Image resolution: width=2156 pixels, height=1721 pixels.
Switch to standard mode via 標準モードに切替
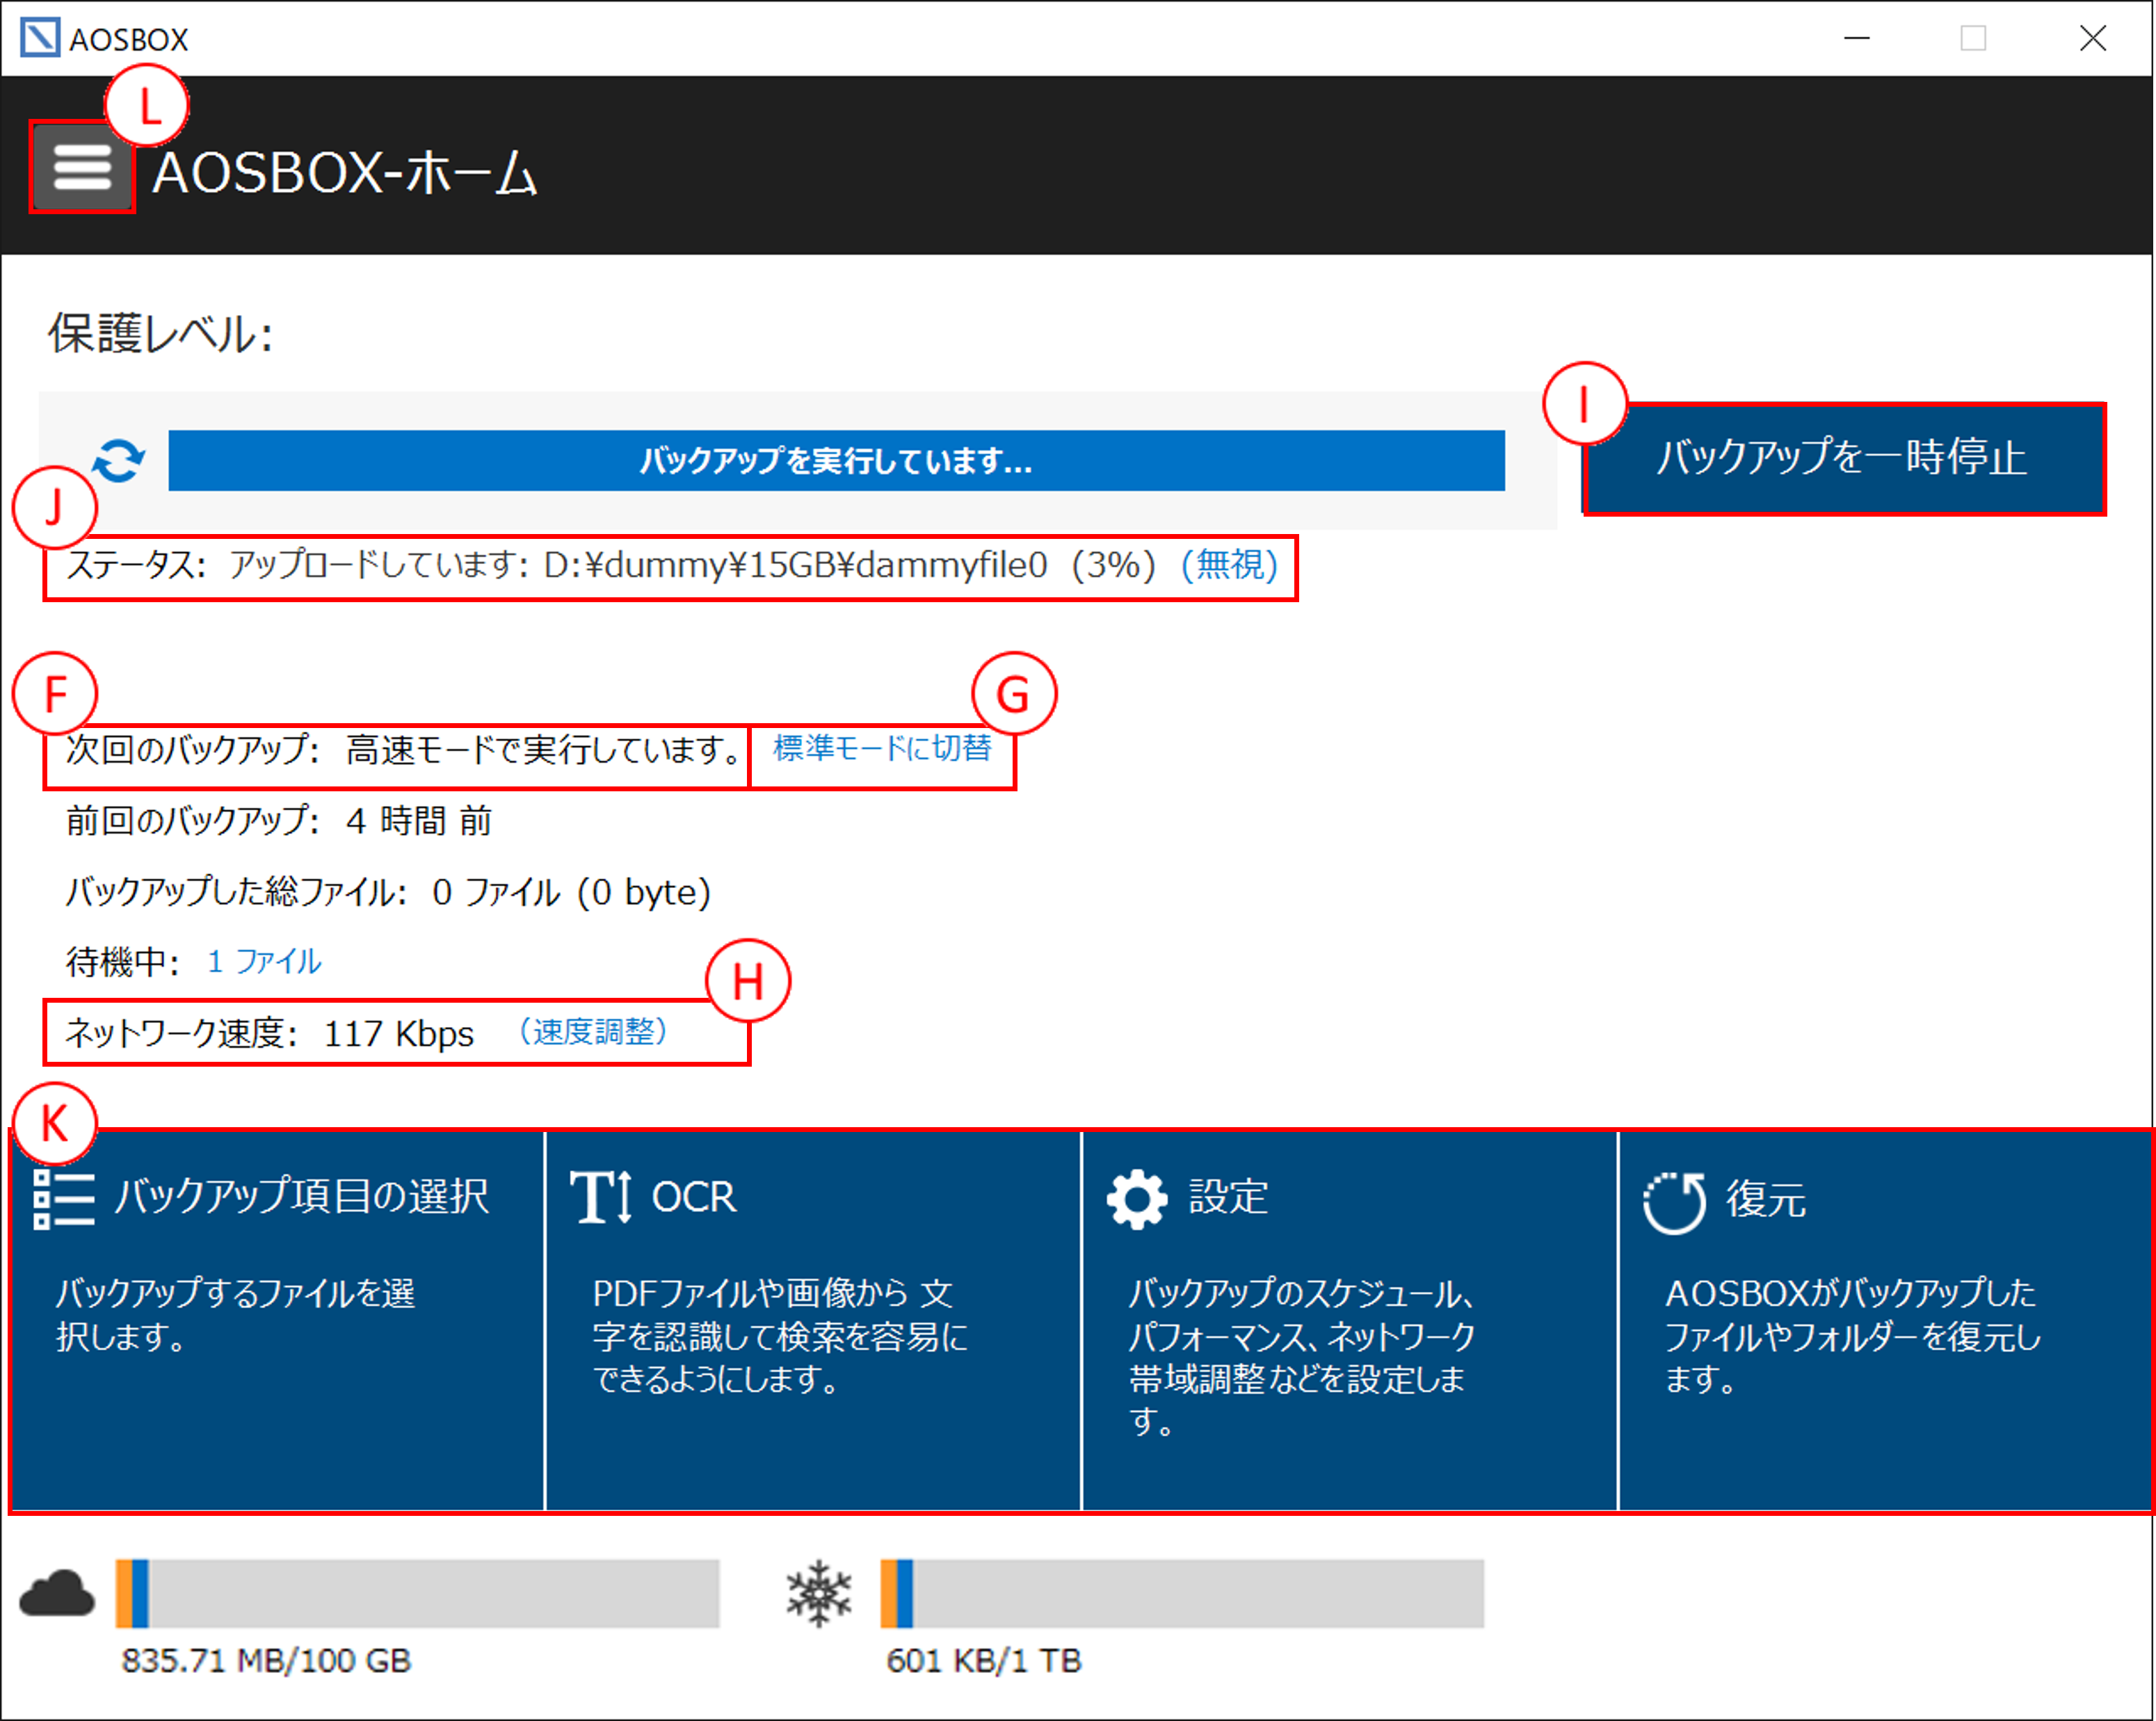882,748
